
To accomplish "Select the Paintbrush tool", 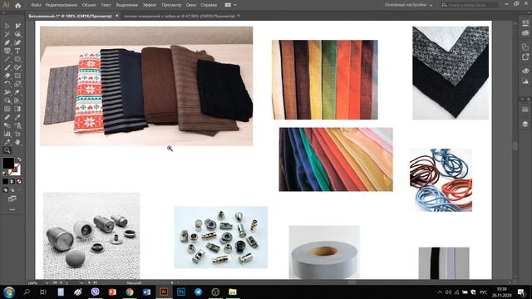I will click(x=7, y=67).
